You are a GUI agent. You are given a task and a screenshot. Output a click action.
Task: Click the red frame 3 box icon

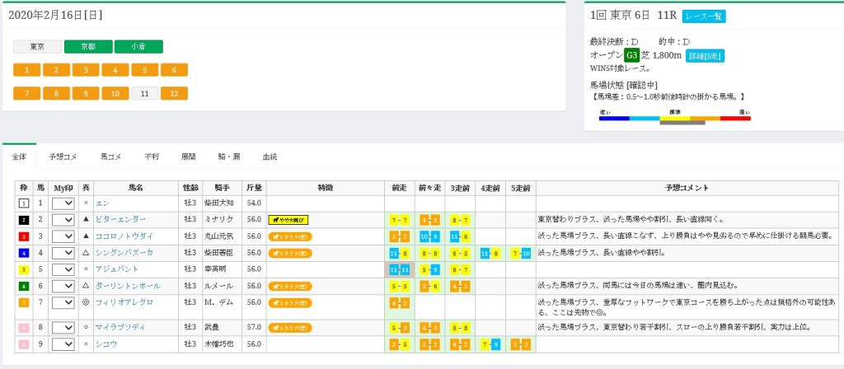click(23, 236)
